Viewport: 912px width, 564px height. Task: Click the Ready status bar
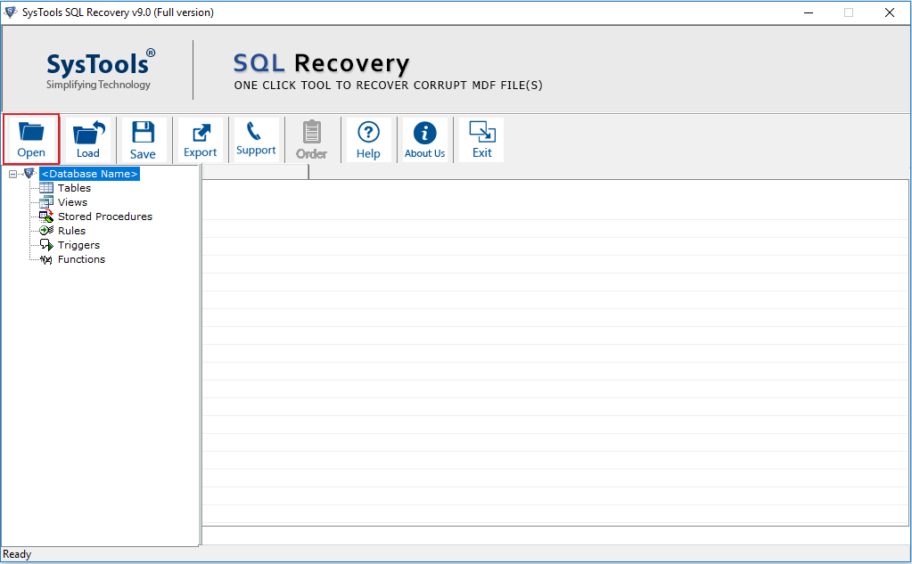(x=17, y=553)
